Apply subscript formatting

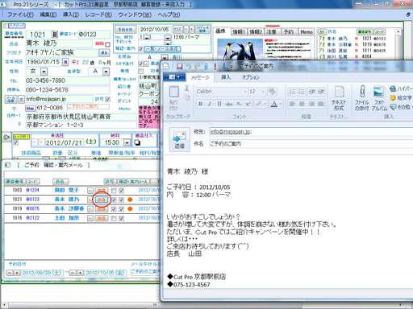coord(239,104)
